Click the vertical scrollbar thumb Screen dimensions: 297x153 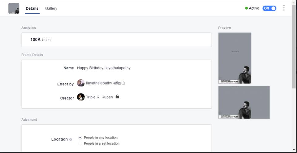click(294, 46)
